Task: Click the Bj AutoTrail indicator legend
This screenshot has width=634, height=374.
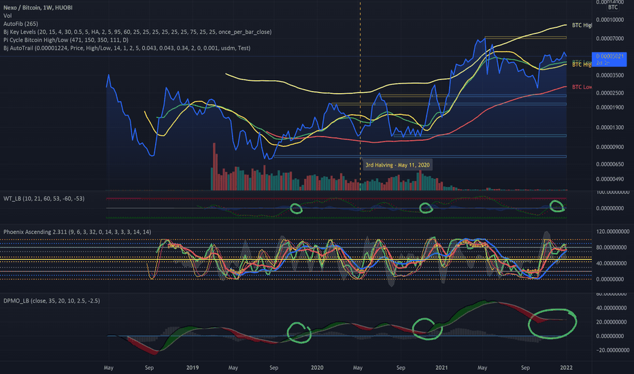Action: point(127,48)
